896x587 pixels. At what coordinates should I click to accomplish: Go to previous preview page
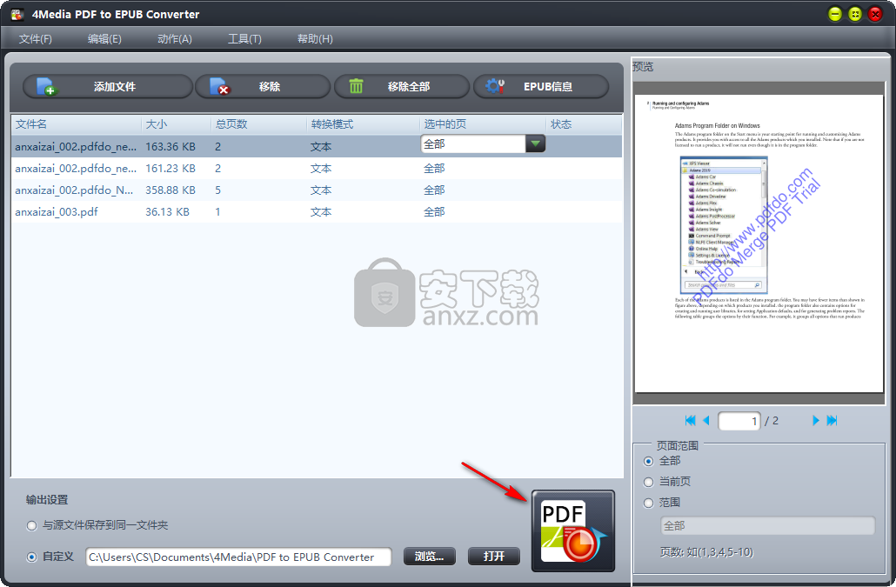pos(706,421)
